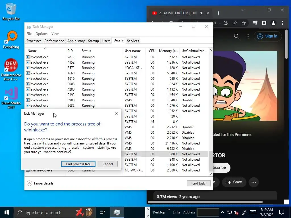Open the notification center icon

(282, 212)
